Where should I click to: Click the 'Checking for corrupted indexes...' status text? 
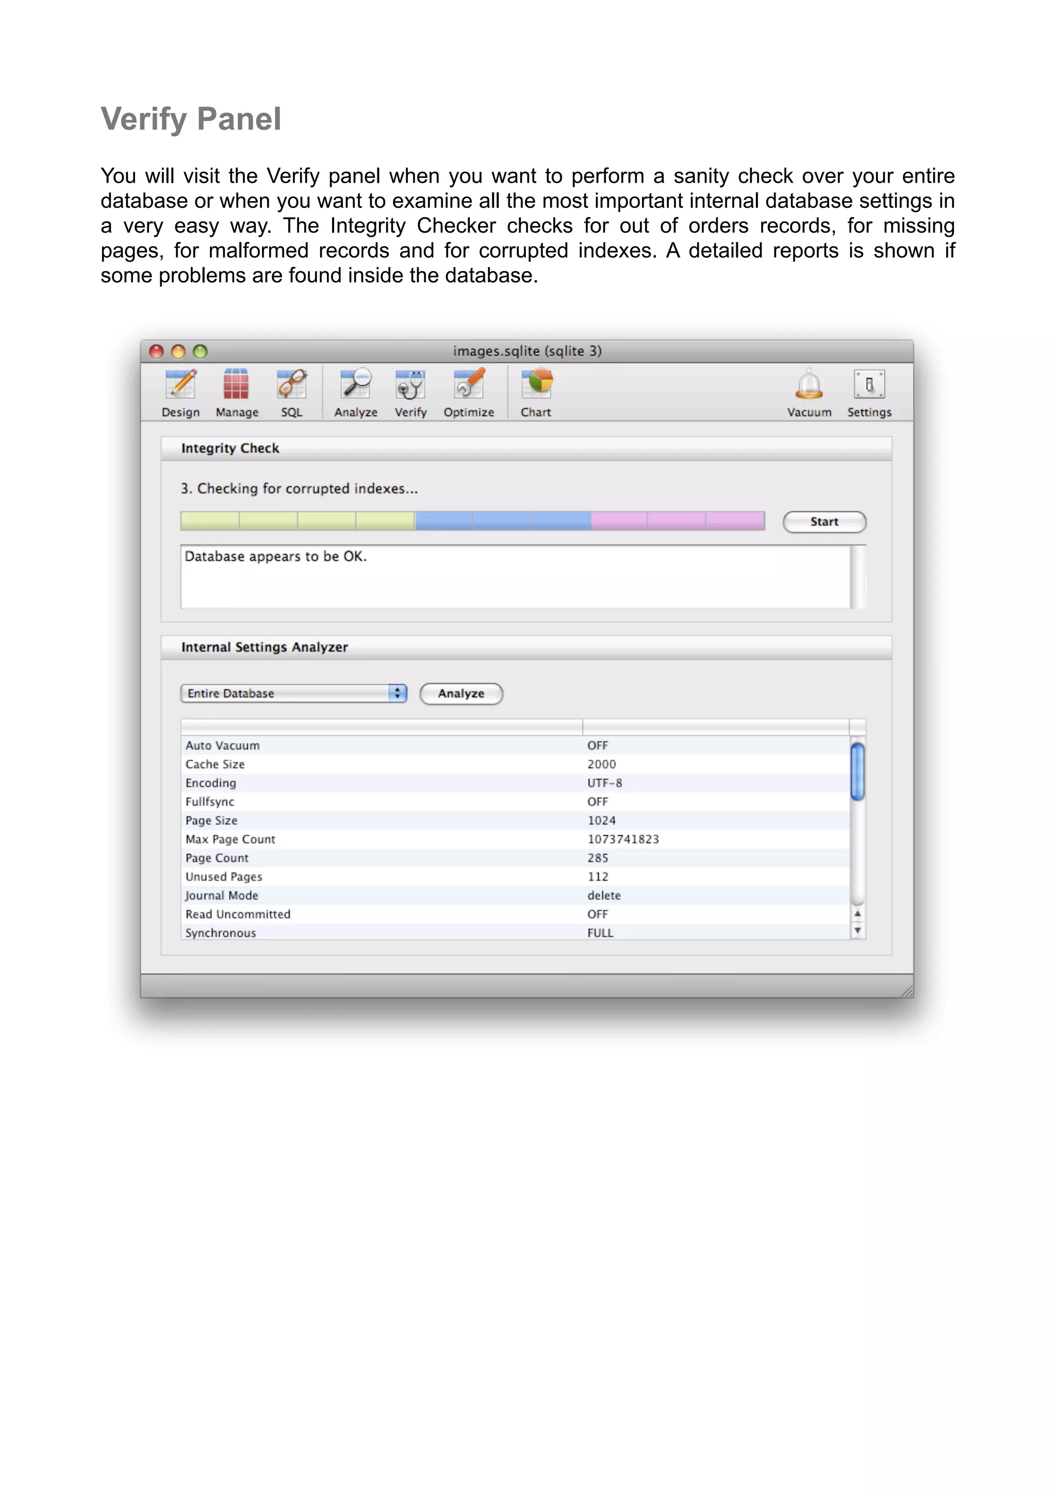[x=299, y=489]
